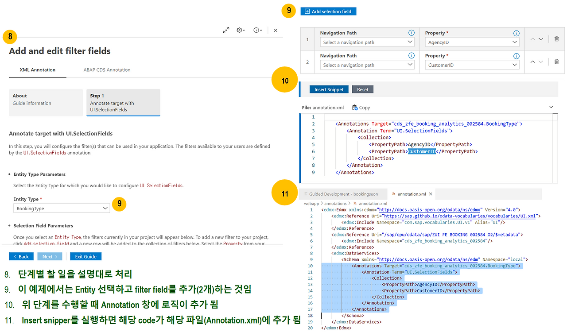Open the UI.xml vocabulary URL link
The width and height of the screenshot is (567, 332).
(x=460, y=216)
